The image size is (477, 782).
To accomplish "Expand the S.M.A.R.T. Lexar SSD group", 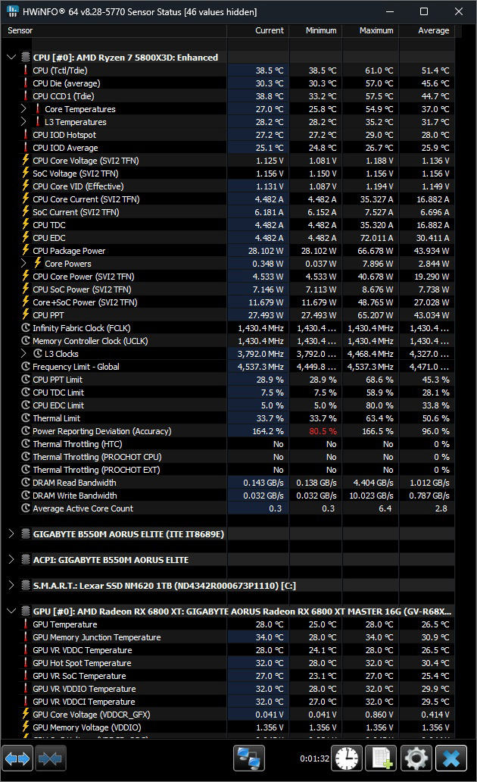I will click(x=11, y=586).
